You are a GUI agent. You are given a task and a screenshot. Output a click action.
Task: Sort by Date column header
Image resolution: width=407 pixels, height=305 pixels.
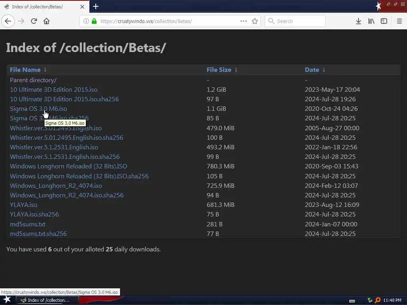click(312, 70)
